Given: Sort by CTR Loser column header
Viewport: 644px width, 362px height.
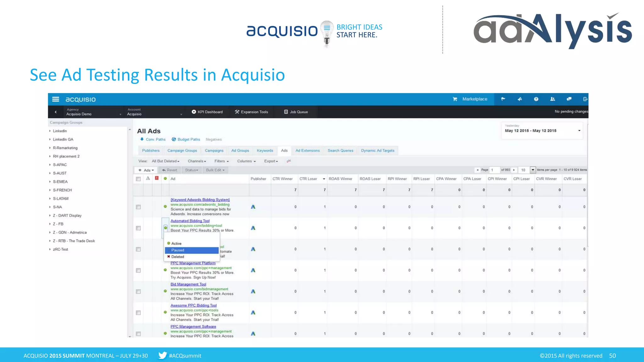Looking at the screenshot, I should click(x=308, y=179).
